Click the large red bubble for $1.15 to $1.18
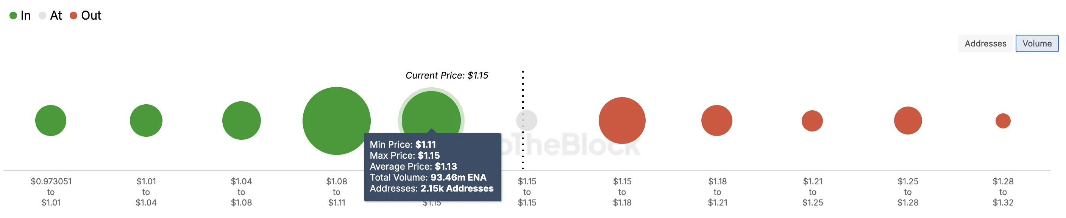 (x=622, y=121)
